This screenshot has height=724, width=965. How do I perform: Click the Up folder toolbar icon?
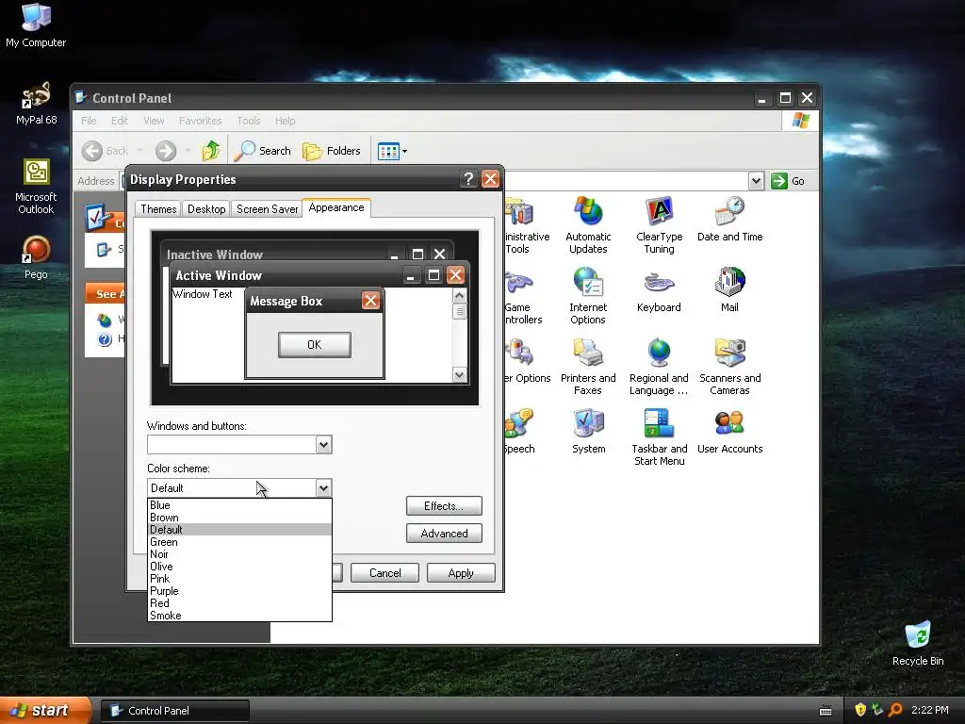(211, 151)
